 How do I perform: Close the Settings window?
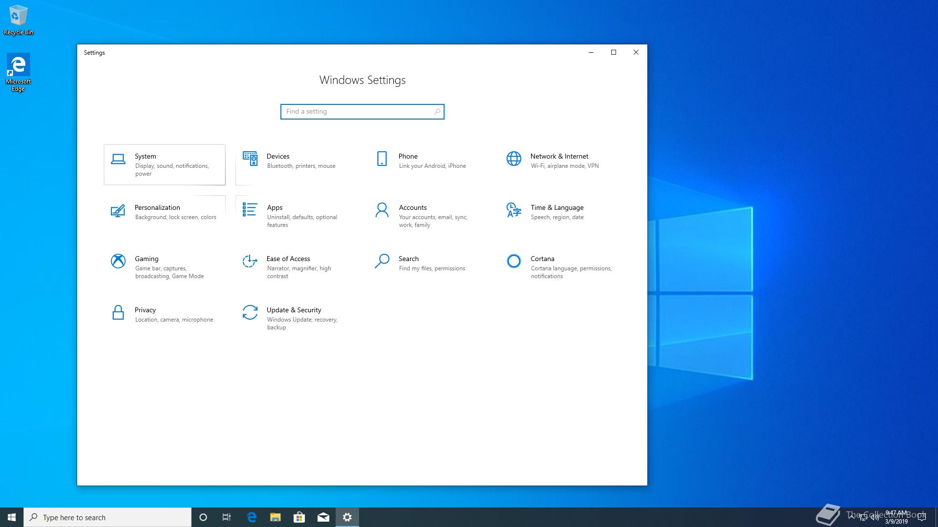pyautogui.click(x=636, y=52)
